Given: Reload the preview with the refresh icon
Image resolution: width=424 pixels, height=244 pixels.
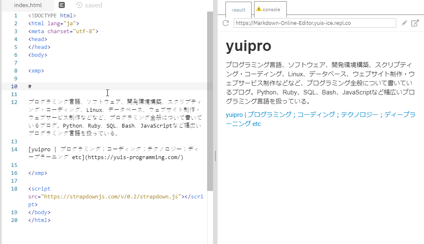Looking at the screenshot, I should (x=226, y=23).
